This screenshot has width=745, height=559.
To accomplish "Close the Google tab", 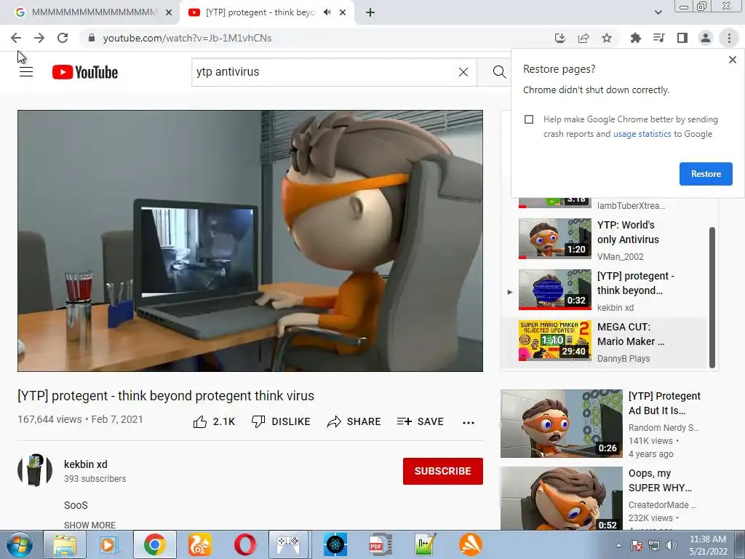I will click(169, 12).
